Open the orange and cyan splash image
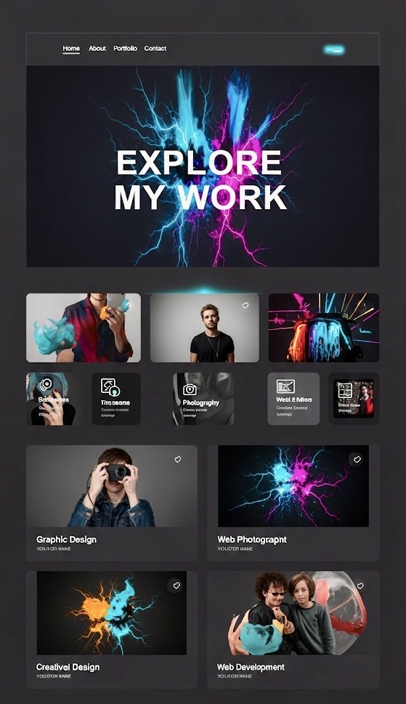 (x=112, y=613)
